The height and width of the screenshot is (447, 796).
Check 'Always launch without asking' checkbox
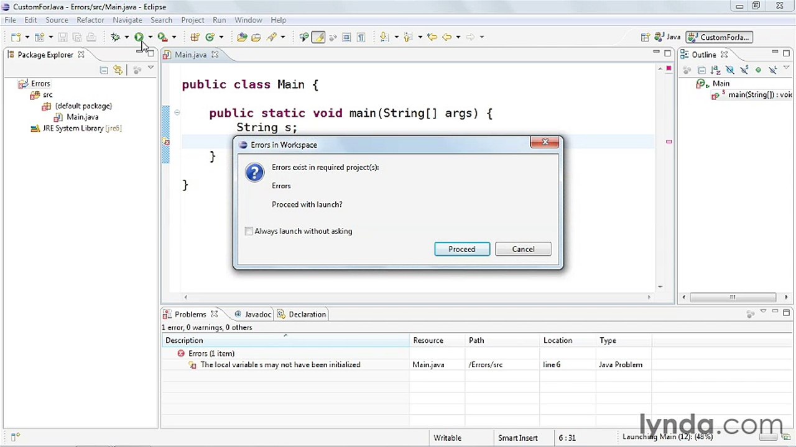click(249, 231)
